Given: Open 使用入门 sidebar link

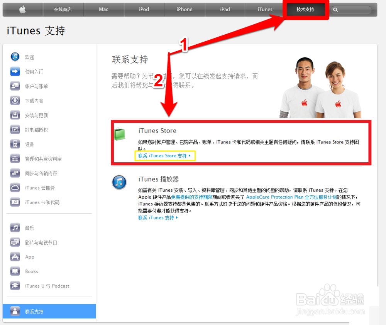Looking at the screenshot, I should tap(34, 72).
